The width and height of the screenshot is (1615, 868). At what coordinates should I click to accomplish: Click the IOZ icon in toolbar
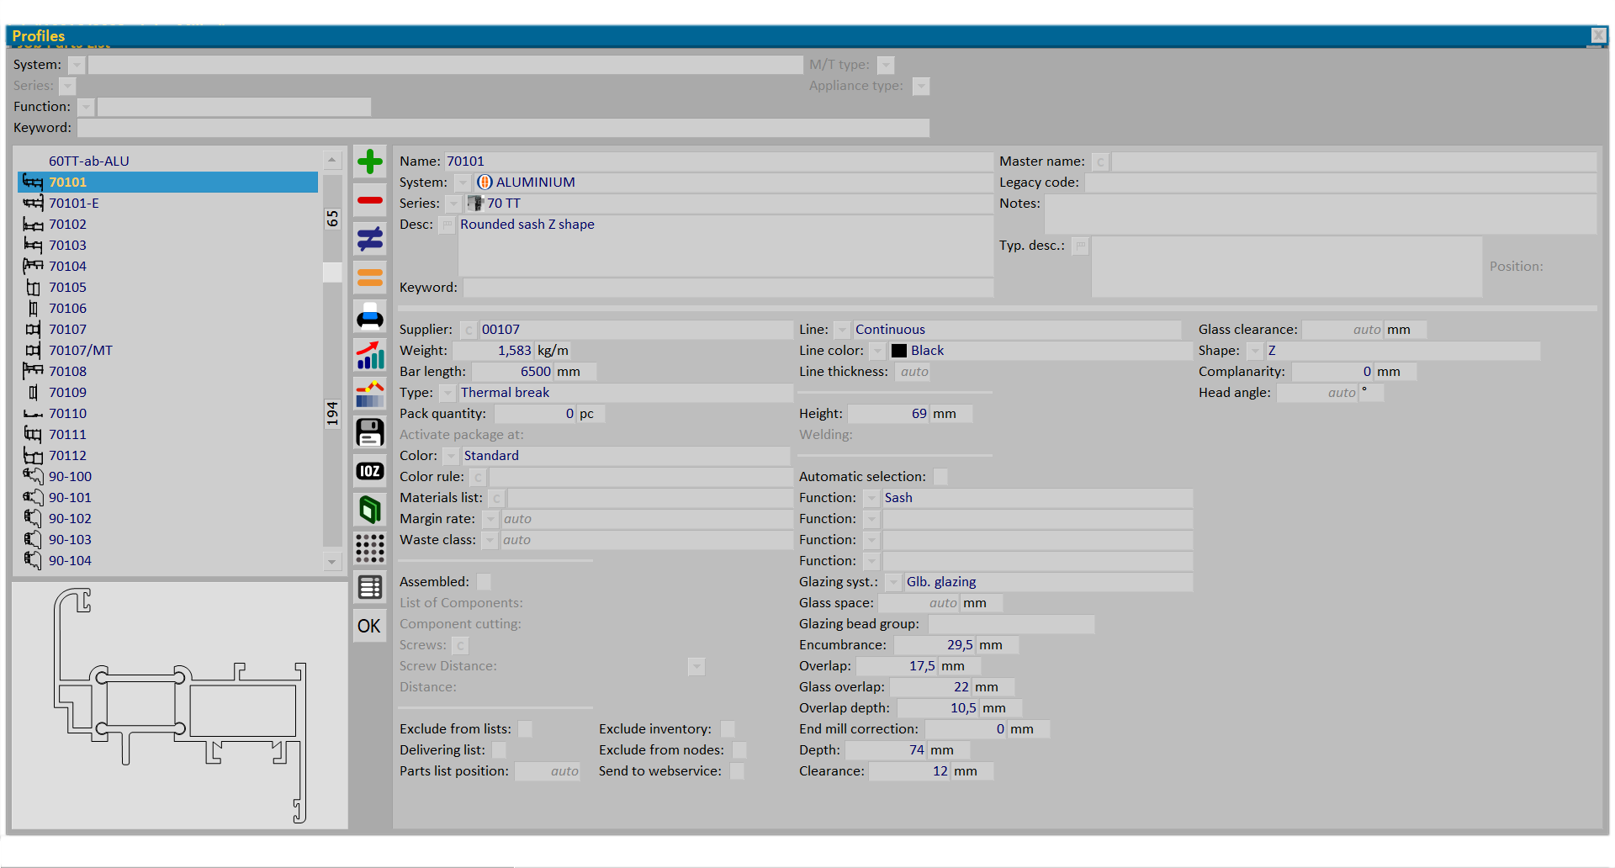(x=369, y=471)
